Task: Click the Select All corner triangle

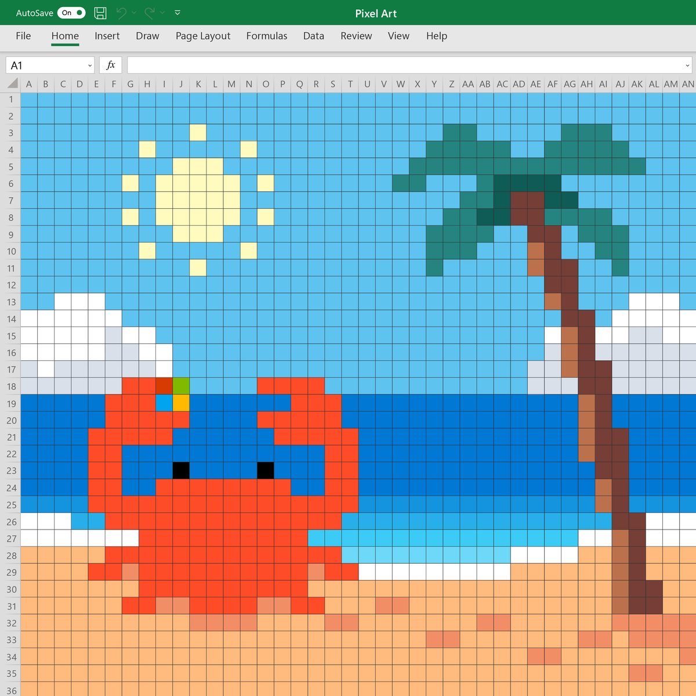Action: tap(12, 84)
